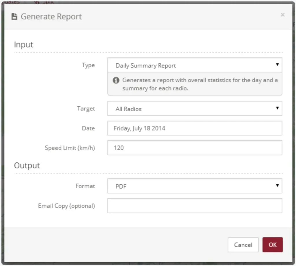The width and height of the screenshot is (296, 266).
Task: Open the Type dropdown showing Daily Summary Report
Action: coord(195,65)
